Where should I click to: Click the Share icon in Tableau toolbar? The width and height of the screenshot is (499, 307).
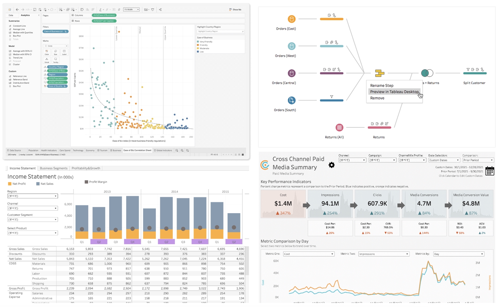pyautogui.click(x=160, y=10)
